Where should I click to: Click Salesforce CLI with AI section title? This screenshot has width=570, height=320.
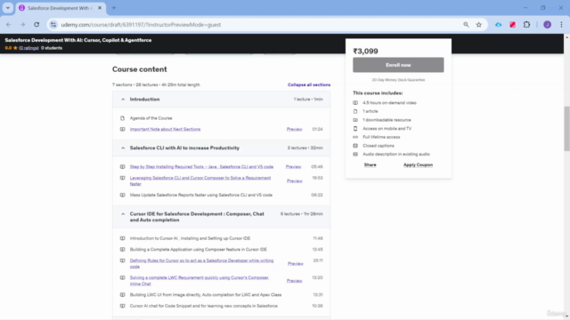tap(184, 148)
